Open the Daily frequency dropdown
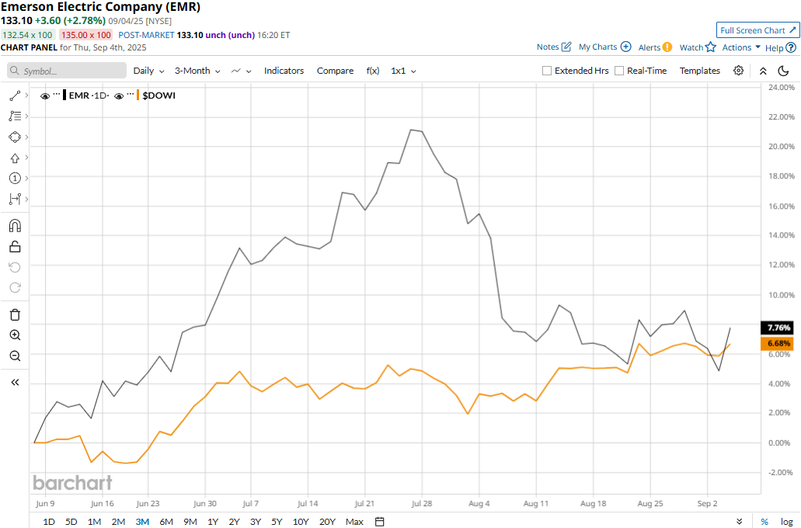Image resolution: width=801 pixels, height=528 pixels. point(148,71)
